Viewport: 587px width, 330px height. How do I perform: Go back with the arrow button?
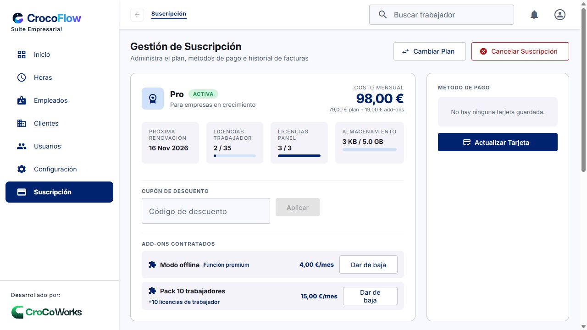pyautogui.click(x=137, y=15)
